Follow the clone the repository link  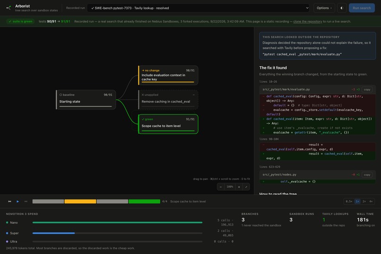click(307, 21)
